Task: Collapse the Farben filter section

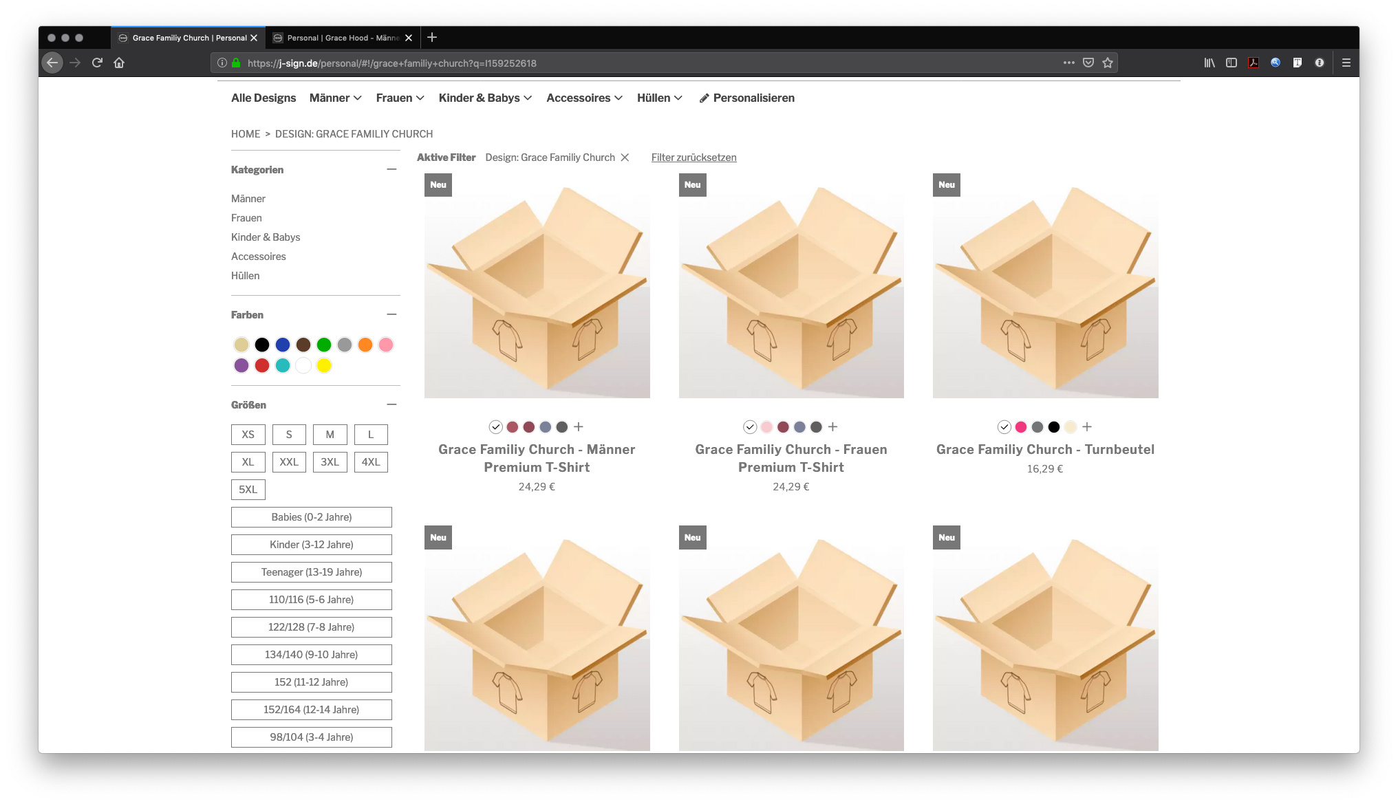Action: click(391, 314)
